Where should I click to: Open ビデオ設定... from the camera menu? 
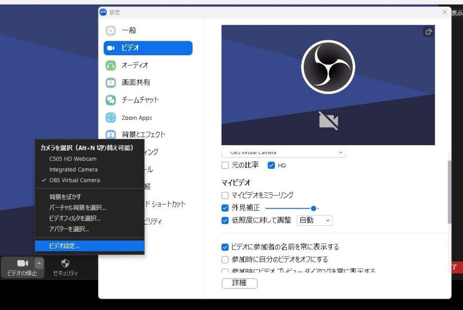pos(90,246)
